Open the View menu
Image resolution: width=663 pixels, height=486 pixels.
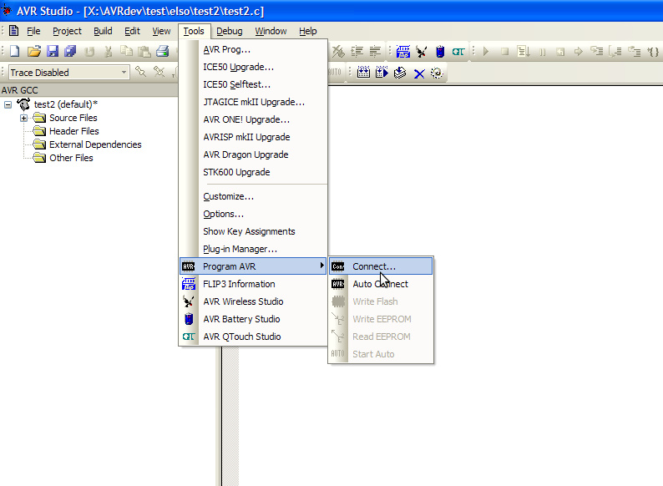(x=161, y=31)
